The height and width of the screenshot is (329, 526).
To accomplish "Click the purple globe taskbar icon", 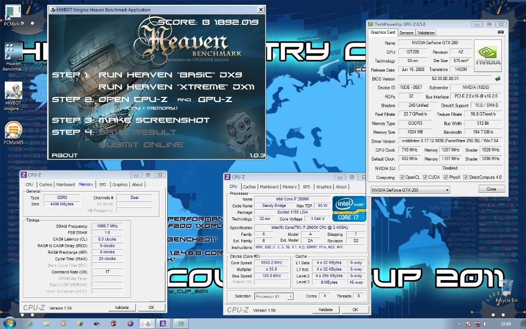I will pyautogui.click(x=130, y=324).
